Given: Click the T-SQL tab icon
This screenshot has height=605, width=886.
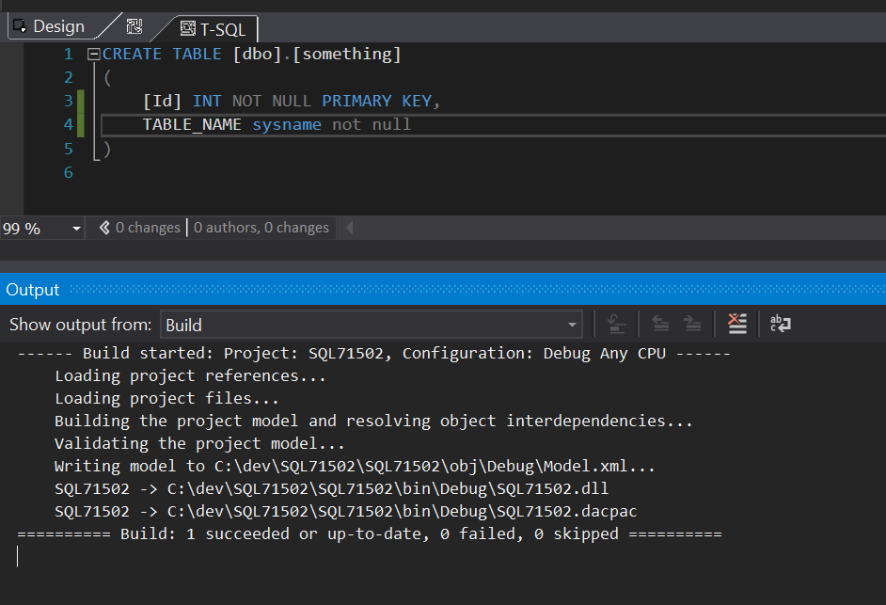Looking at the screenshot, I should pyautogui.click(x=187, y=29).
